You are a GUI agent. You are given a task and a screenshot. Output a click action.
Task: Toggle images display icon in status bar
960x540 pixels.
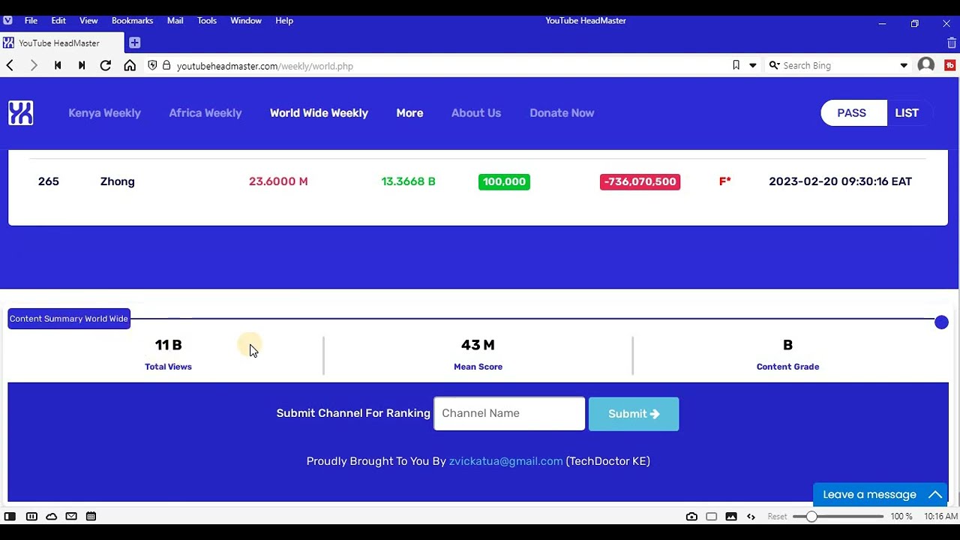point(731,516)
